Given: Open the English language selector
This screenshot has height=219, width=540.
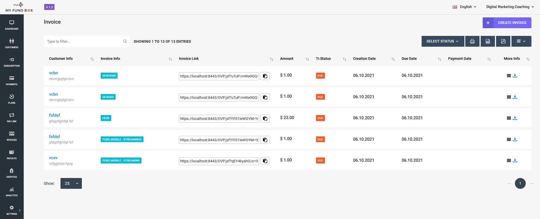Looking at the screenshot, I should pyautogui.click(x=464, y=7).
